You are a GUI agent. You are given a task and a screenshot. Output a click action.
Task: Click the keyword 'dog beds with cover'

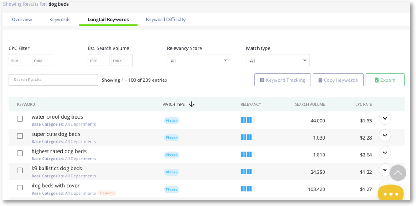coord(56,186)
